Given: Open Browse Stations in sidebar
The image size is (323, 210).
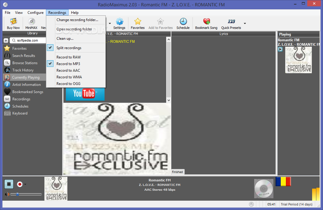Looking at the screenshot, I should [24, 63].
